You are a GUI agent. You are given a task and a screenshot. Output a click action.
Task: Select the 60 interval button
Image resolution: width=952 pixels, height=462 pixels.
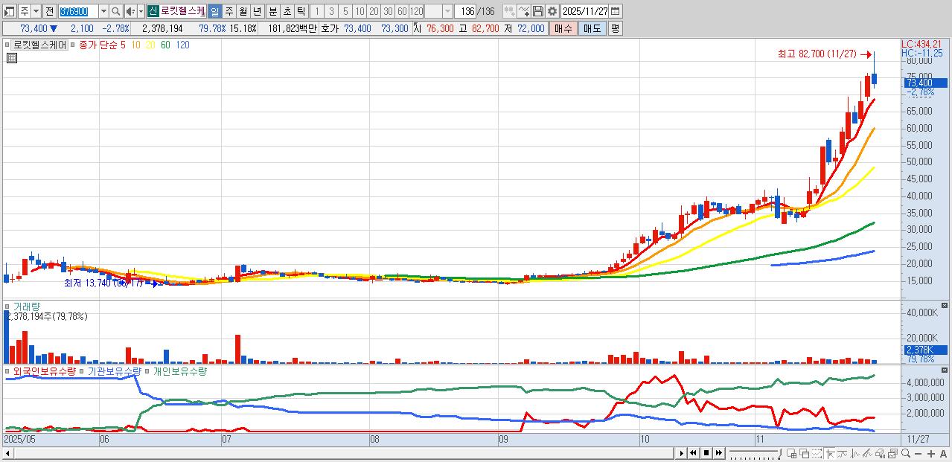[402, 11]
